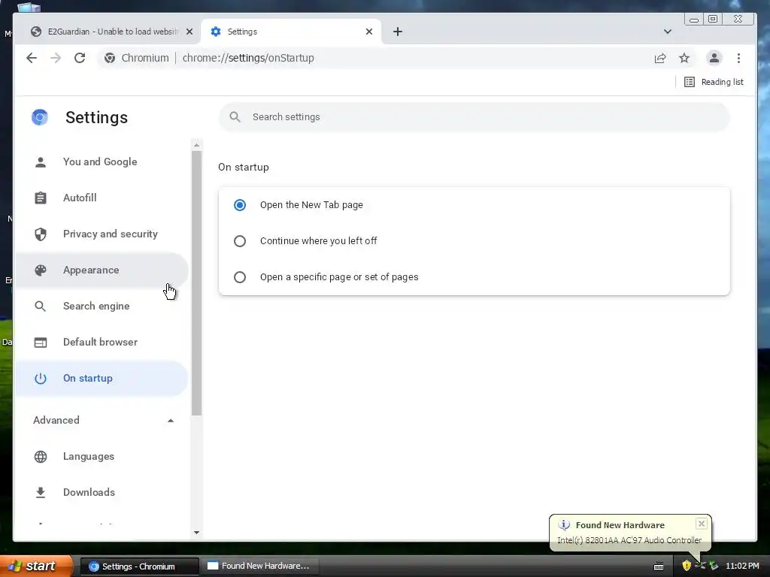Select On startup in sidebar
The width and height of the screenshot is (770, 577).
coord(102,379)
